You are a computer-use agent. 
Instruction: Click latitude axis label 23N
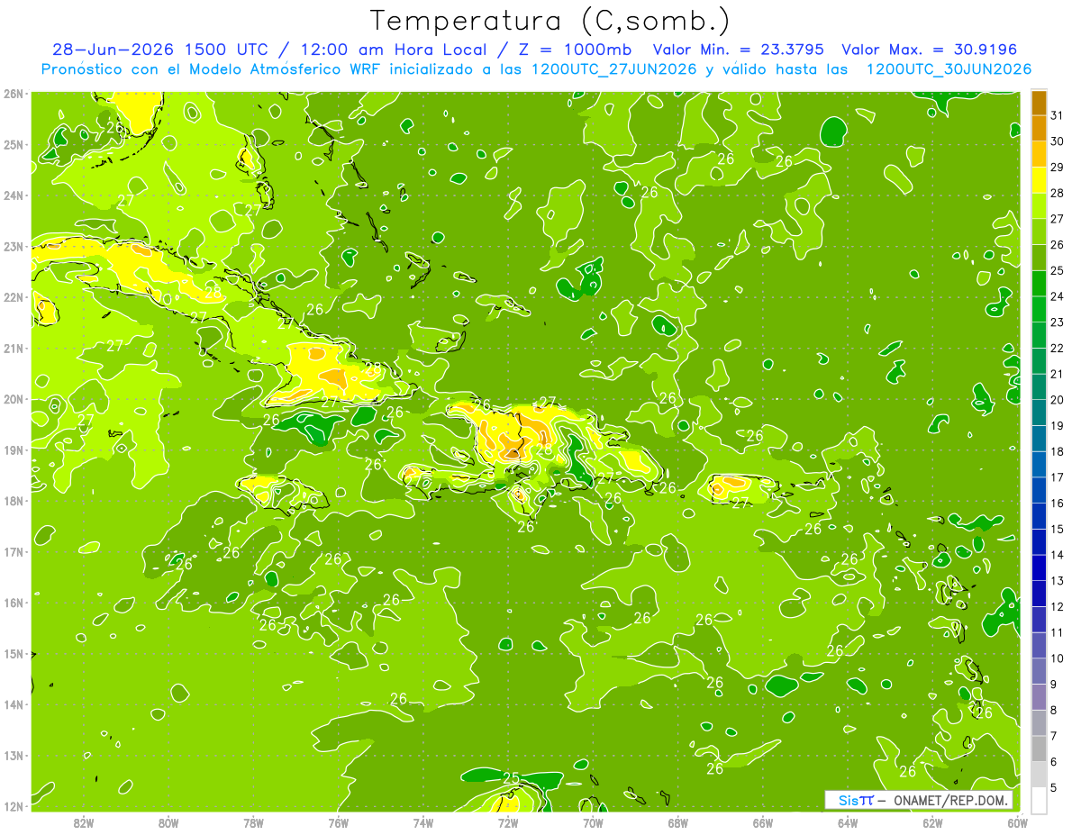(x=14, y=246)
